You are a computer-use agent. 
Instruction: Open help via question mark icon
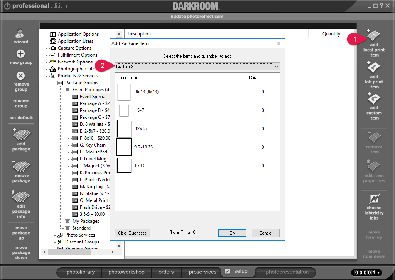[381, 5]
